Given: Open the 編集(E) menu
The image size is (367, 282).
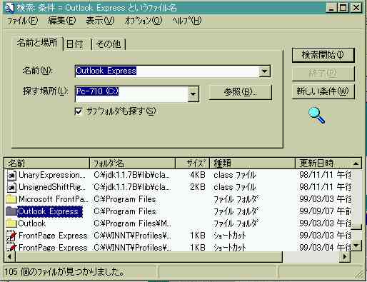Looking at the screenshot, I should point(62,21).
